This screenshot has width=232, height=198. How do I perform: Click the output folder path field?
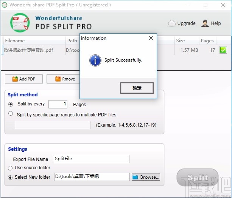click(92, 177)
